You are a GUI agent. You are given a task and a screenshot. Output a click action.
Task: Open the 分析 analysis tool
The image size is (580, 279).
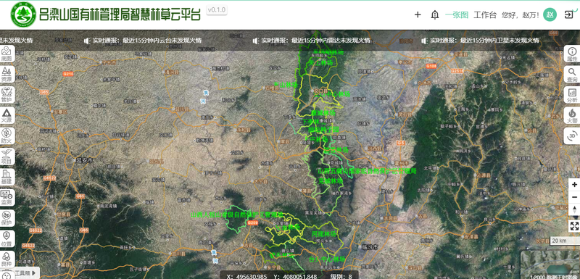click(x=572, y=95)
